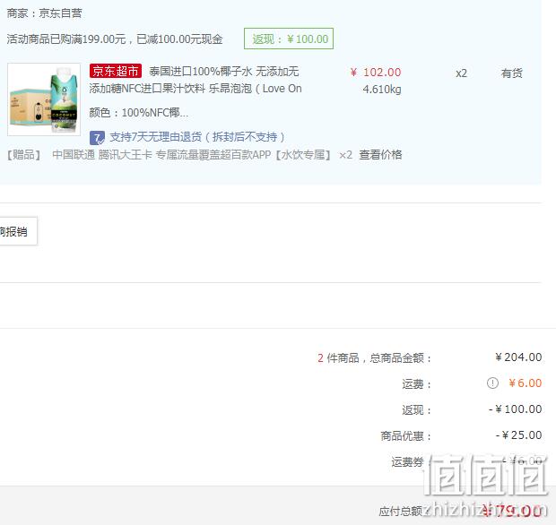Click the weight value 4.610kg
Image resolution: width=556 pixels, height=525 pixels.
point(382,90)
